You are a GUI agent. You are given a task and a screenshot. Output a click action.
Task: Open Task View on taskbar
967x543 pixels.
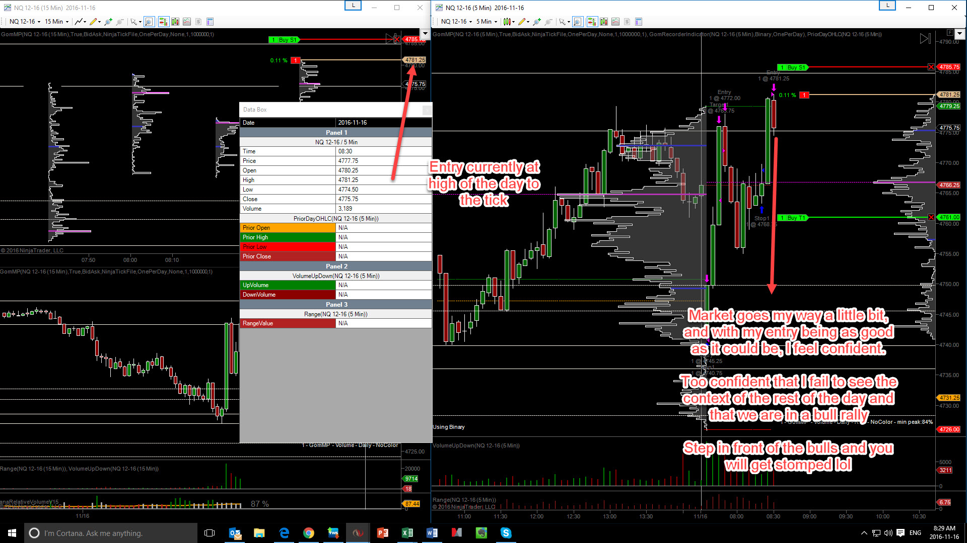click(210, 533)
